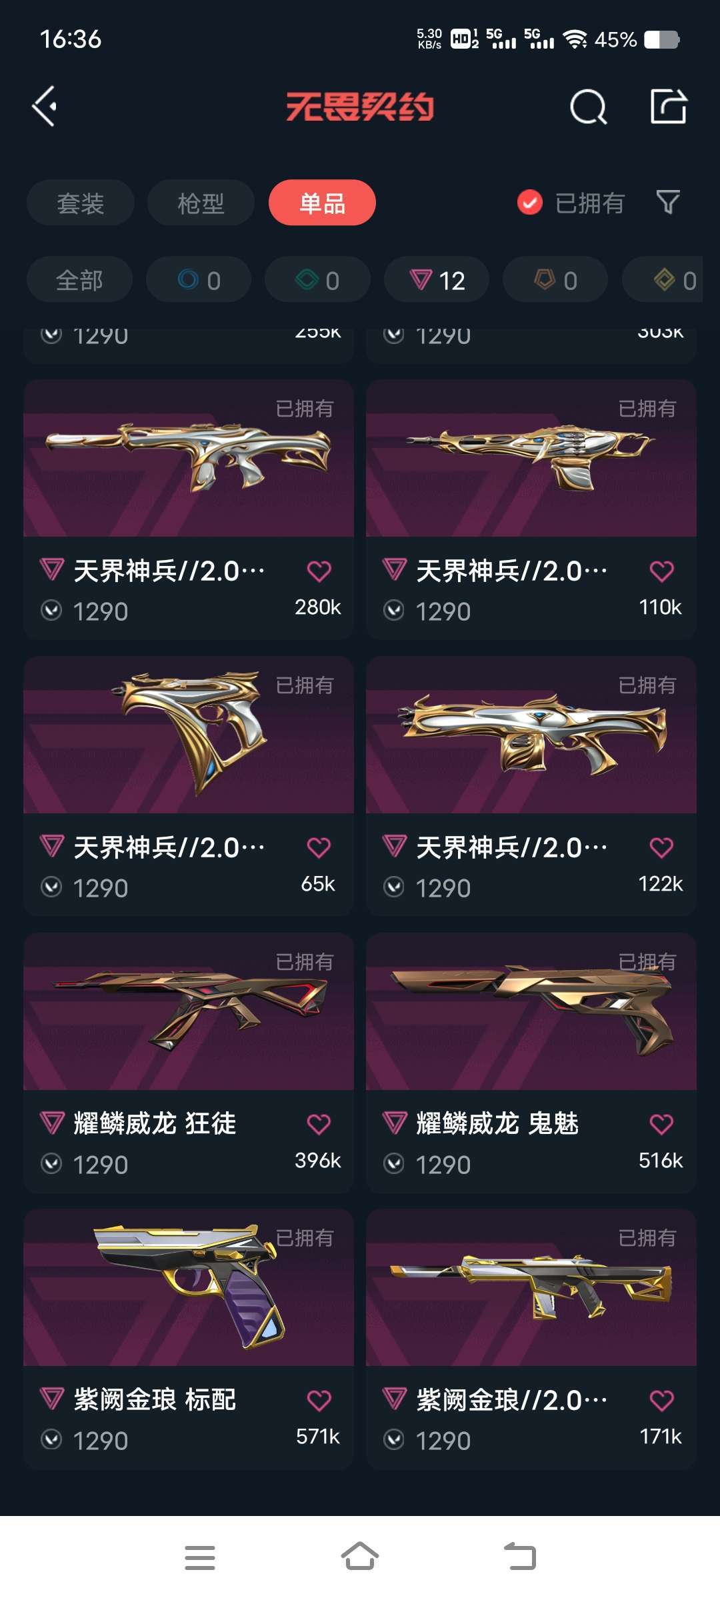
Task: Open the 紫阙金琅//2.0 rifle card
Action: tap(531, 1339)
